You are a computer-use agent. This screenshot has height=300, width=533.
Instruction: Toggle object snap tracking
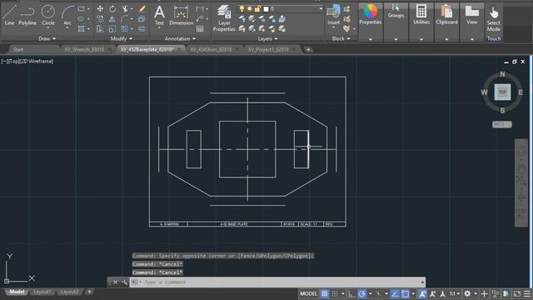pyautogui.click(x=395, y=293)
